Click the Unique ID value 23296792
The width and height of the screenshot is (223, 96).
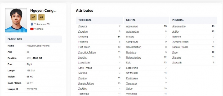pos(32,89)
